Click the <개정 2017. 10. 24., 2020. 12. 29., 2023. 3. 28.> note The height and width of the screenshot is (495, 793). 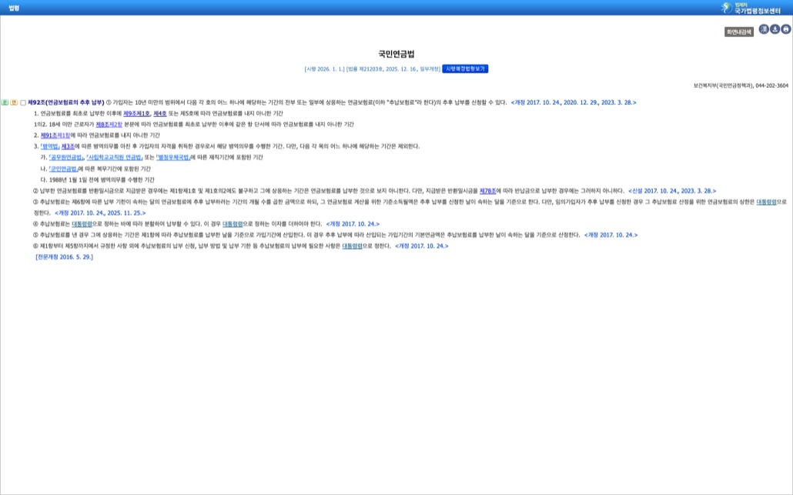574,102
